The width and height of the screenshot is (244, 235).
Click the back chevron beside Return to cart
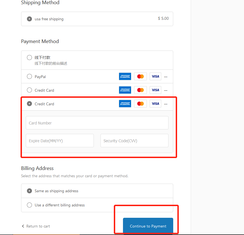pos(23,226)
